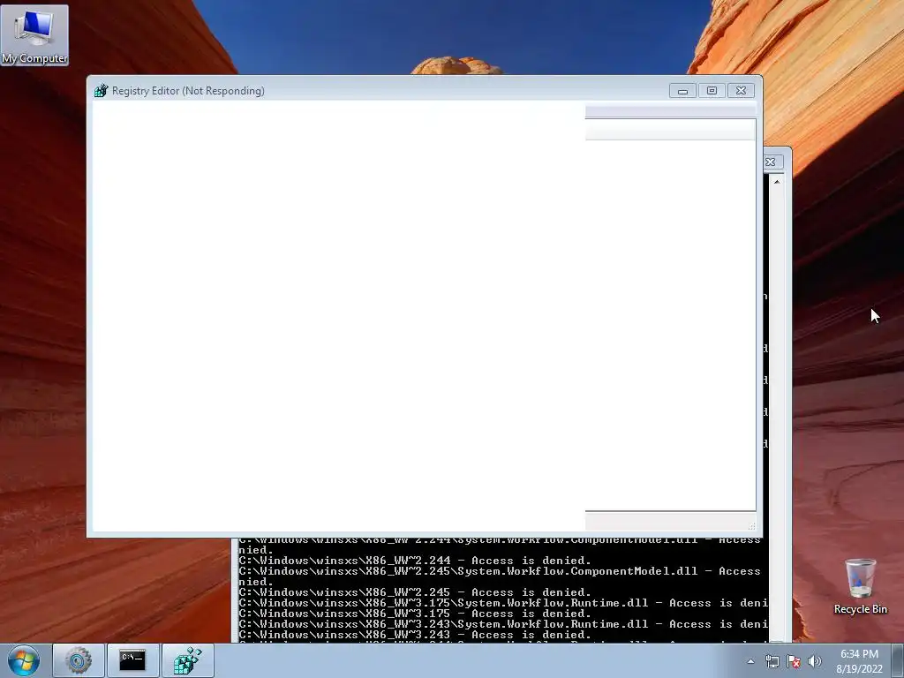Select the Recycle Bin desktop icon
Image resolution: width=904 pixels, height=678 pixels.
pos(860,586)
